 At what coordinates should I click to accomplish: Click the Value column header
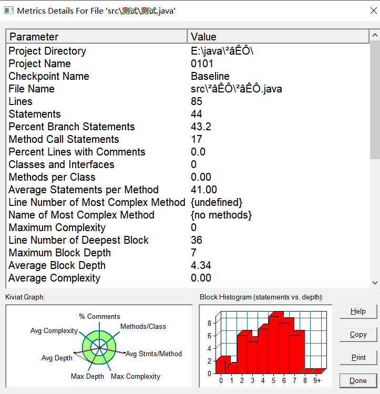click(278, 37)
